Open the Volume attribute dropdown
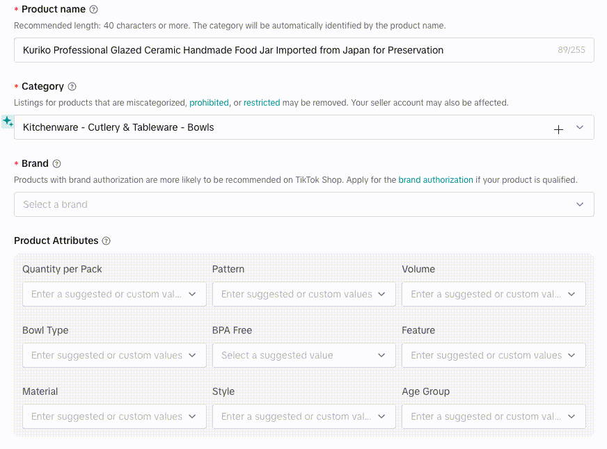607x449 pixels. [x=494, y=294]
